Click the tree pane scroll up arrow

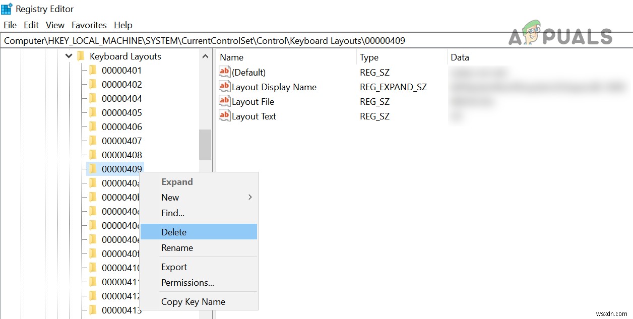click(x=205, y=56)
